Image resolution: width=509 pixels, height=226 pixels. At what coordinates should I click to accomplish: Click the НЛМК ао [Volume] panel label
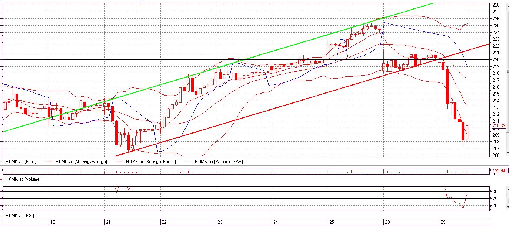pyautogui.click(x=23, y=179)
